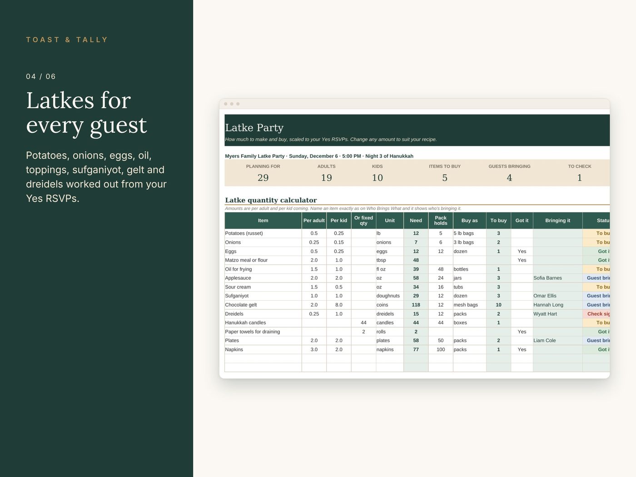Viewport: 636px width, 477px height.
Task: Select the To buy column header
Action: coord(498,221)
